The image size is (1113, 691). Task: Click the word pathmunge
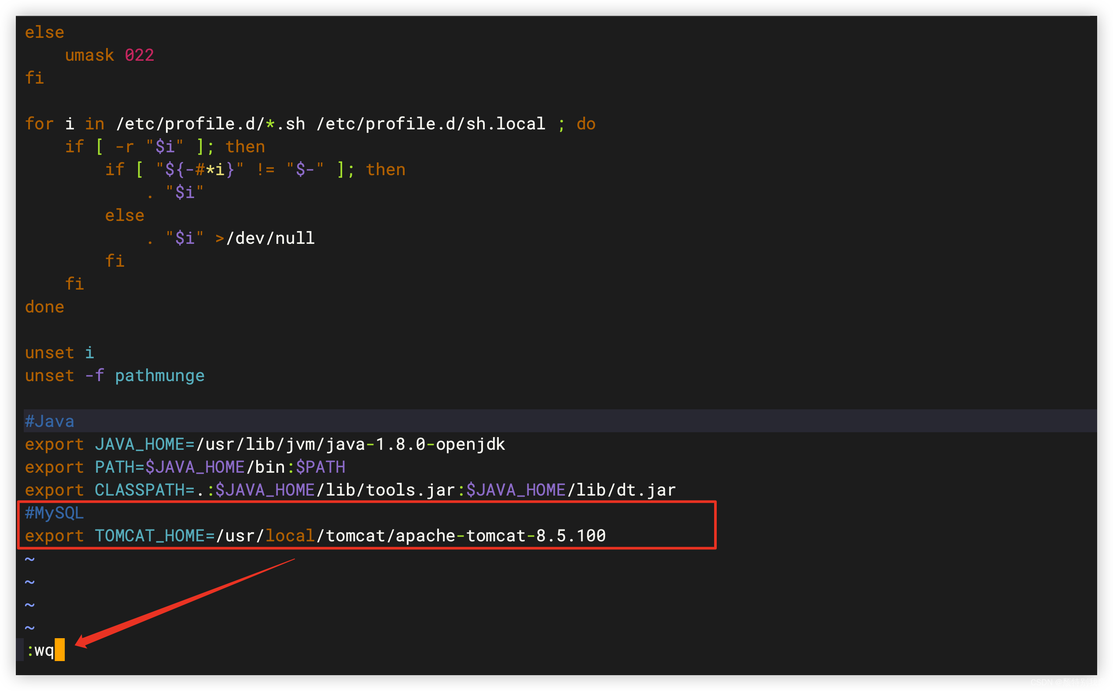(159, 376)
